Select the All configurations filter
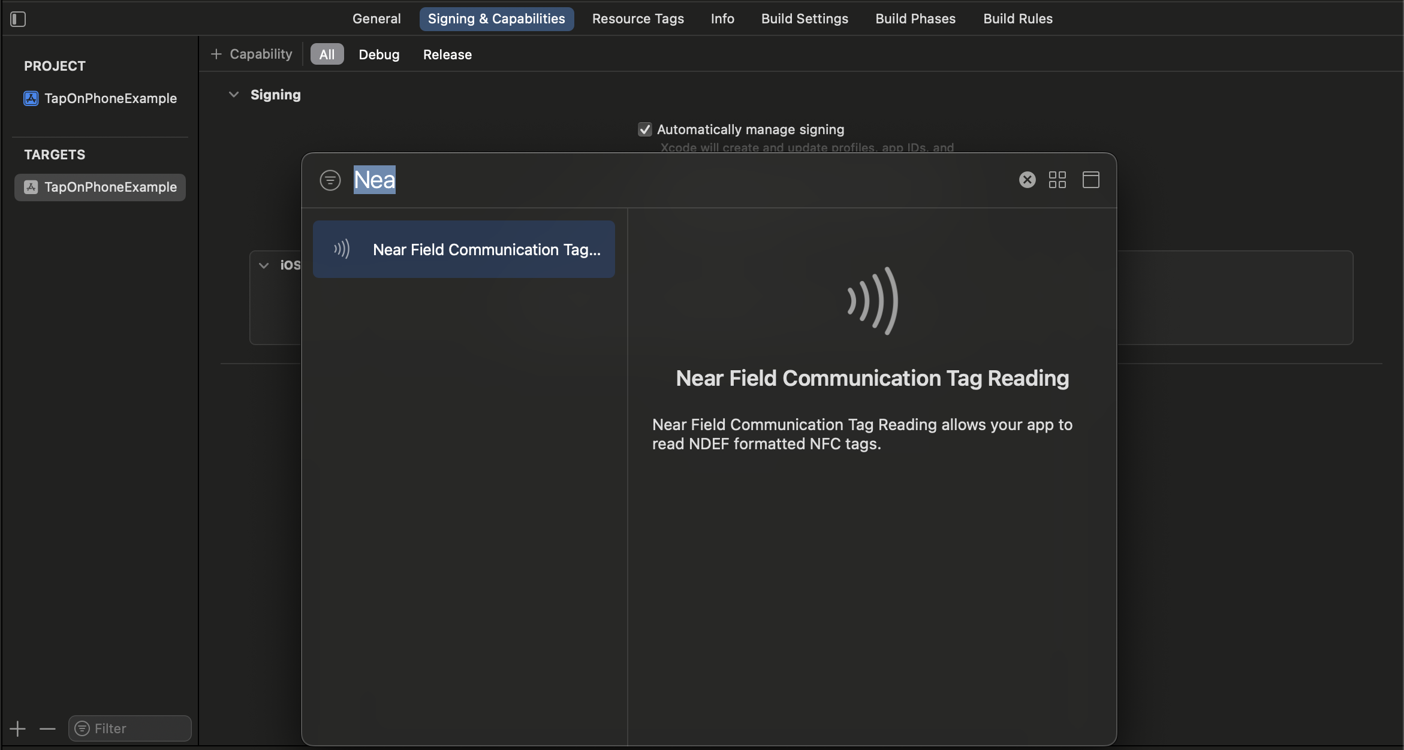This screenshot has width=1404, height=750. coord(327,54)
